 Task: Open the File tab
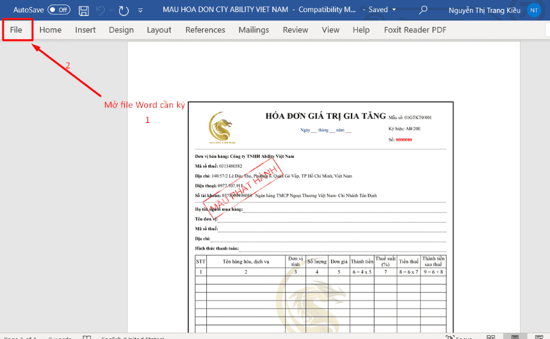click(16, 30)
